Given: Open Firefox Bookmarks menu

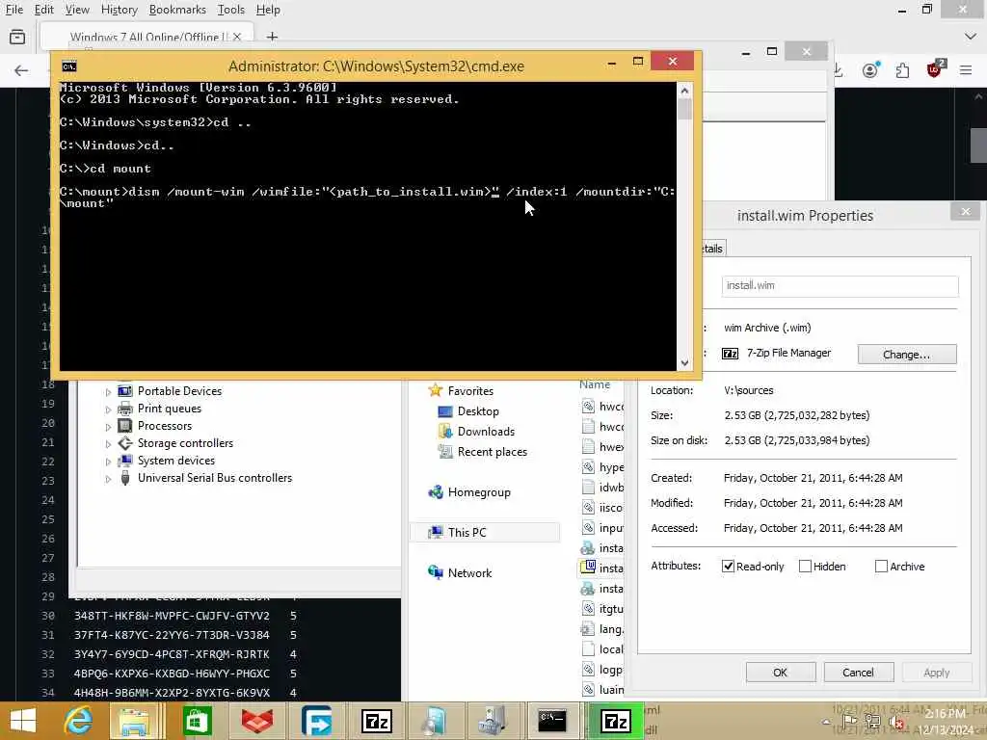Looking at the screenshot, I should click(177, 10).
